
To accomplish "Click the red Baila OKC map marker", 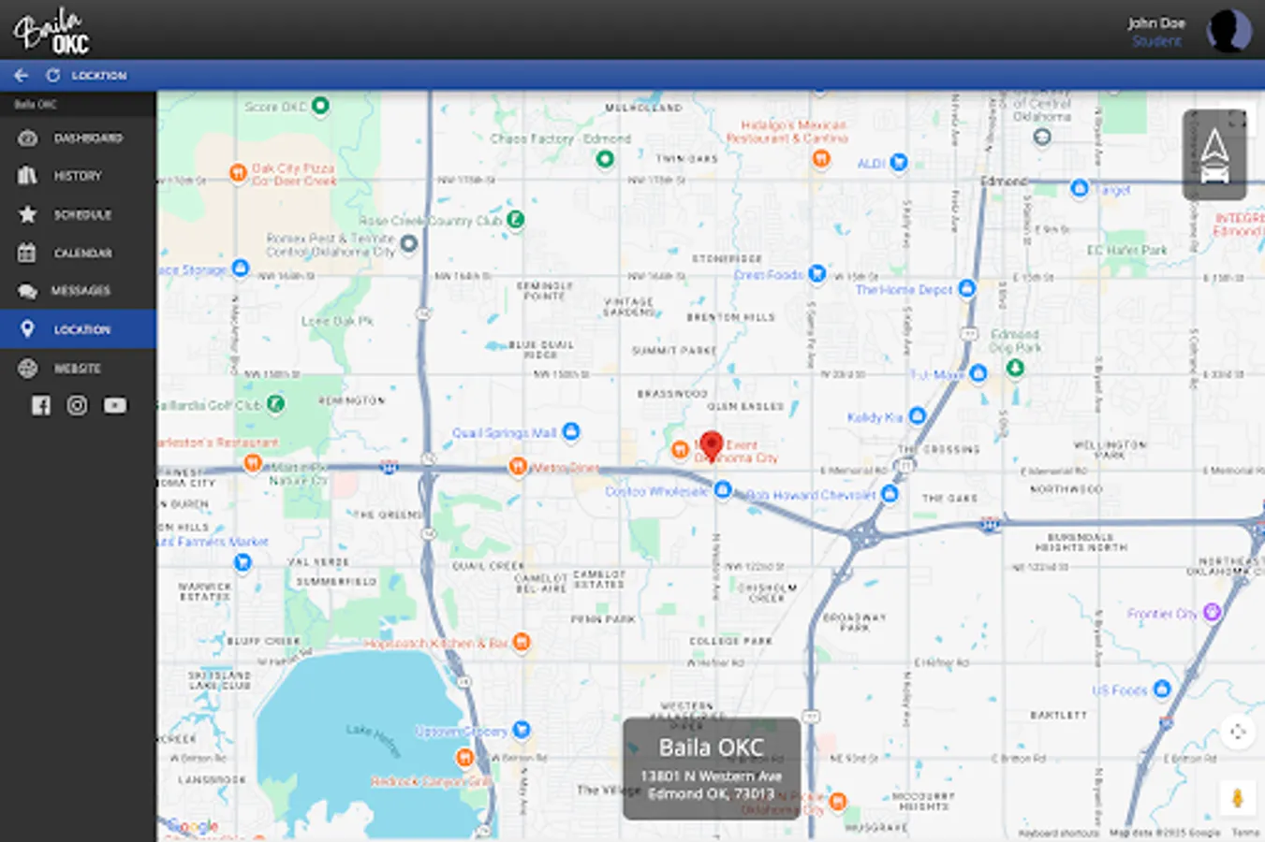I will (712, 444).
